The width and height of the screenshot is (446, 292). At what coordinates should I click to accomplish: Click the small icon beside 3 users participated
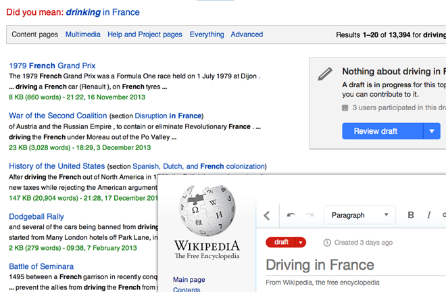point(345,107)
